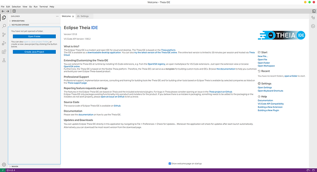Viewport: 317px width, 172px height.
Task: Click New File... under Start
Action: 263,56
